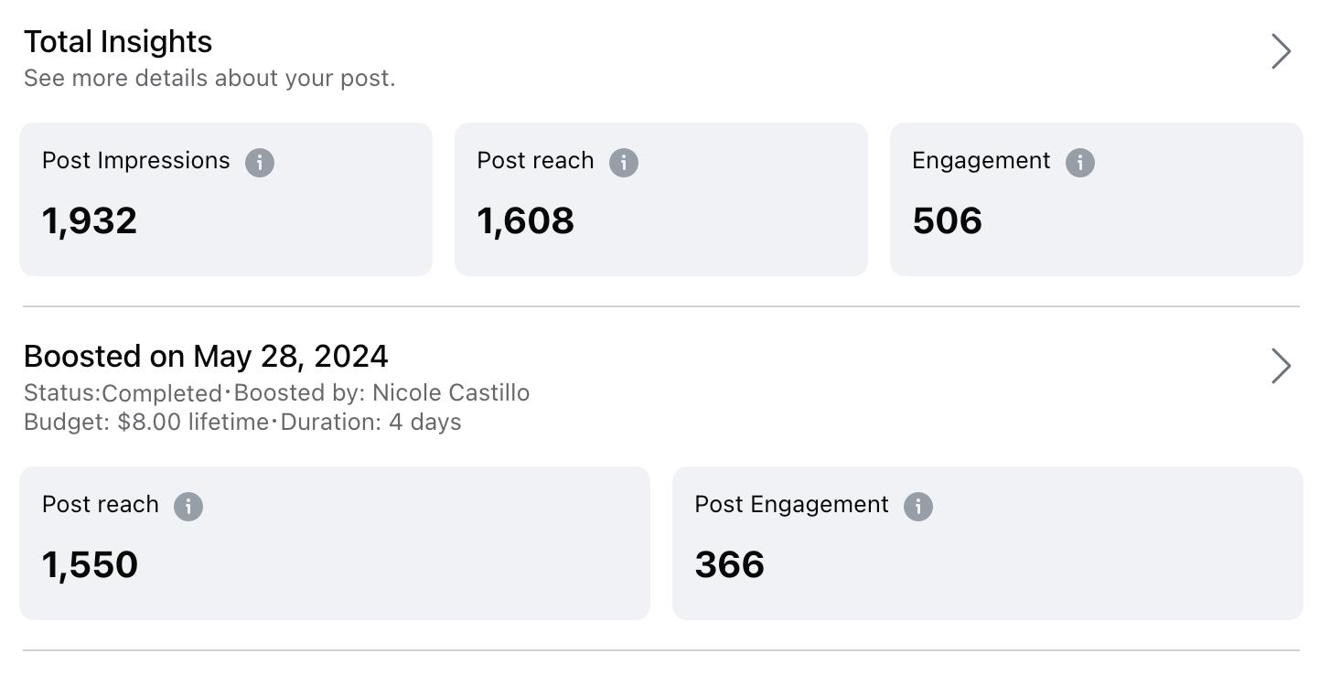Click the info icon beside Post Engagement
This screenshot has width=1330, height=675.
pos(918,507)
